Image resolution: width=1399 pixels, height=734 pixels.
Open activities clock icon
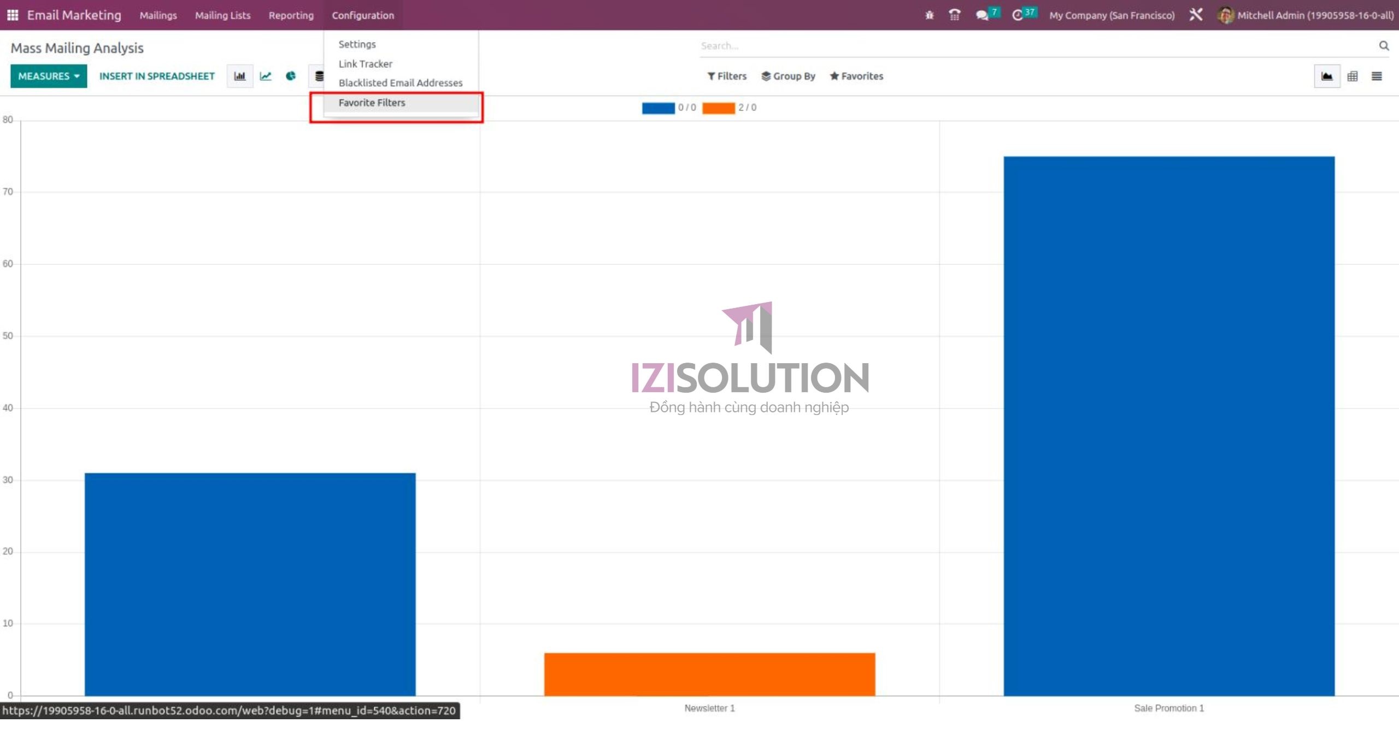pyautogui.click(x=1018, y=15)
